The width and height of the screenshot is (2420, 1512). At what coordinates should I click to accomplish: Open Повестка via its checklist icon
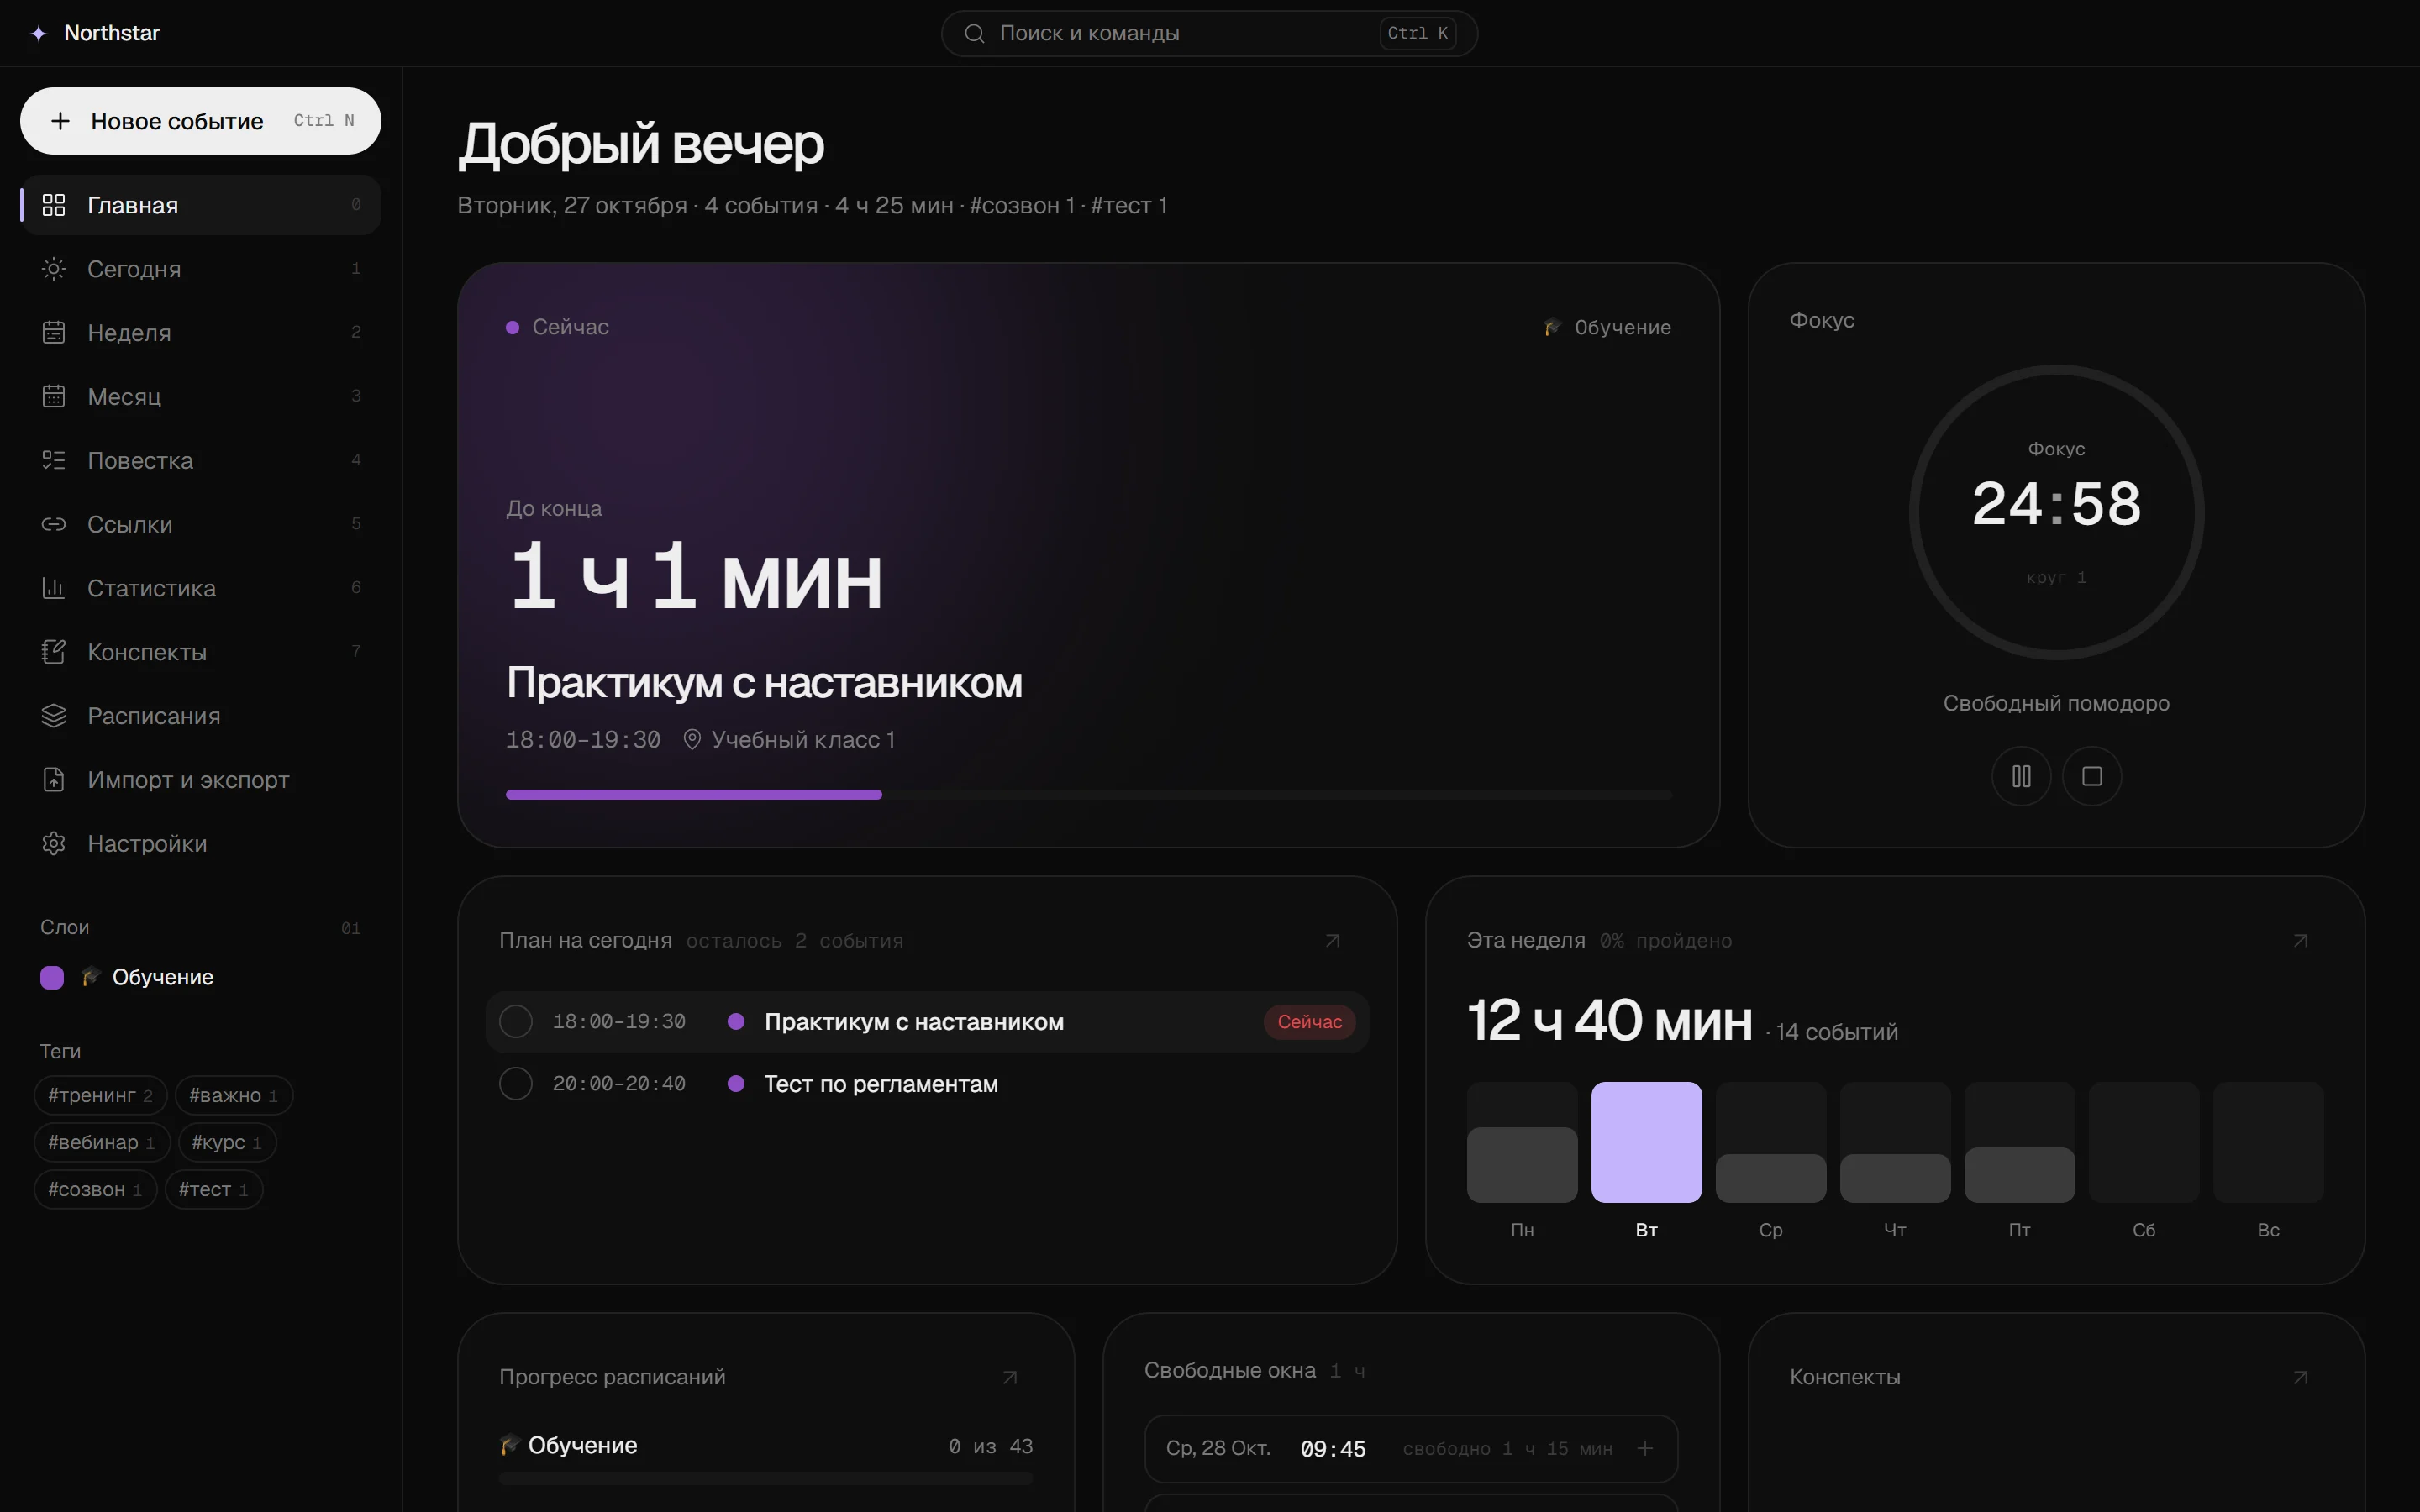point(54,460)
